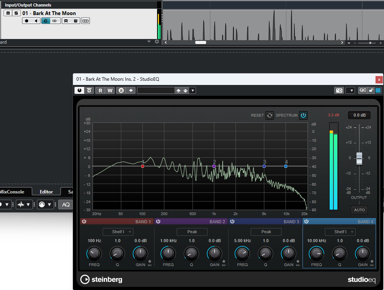Screen dimensions: 384x290
Task: Click the track Monitor speaker icon
Action: [36, 21]
